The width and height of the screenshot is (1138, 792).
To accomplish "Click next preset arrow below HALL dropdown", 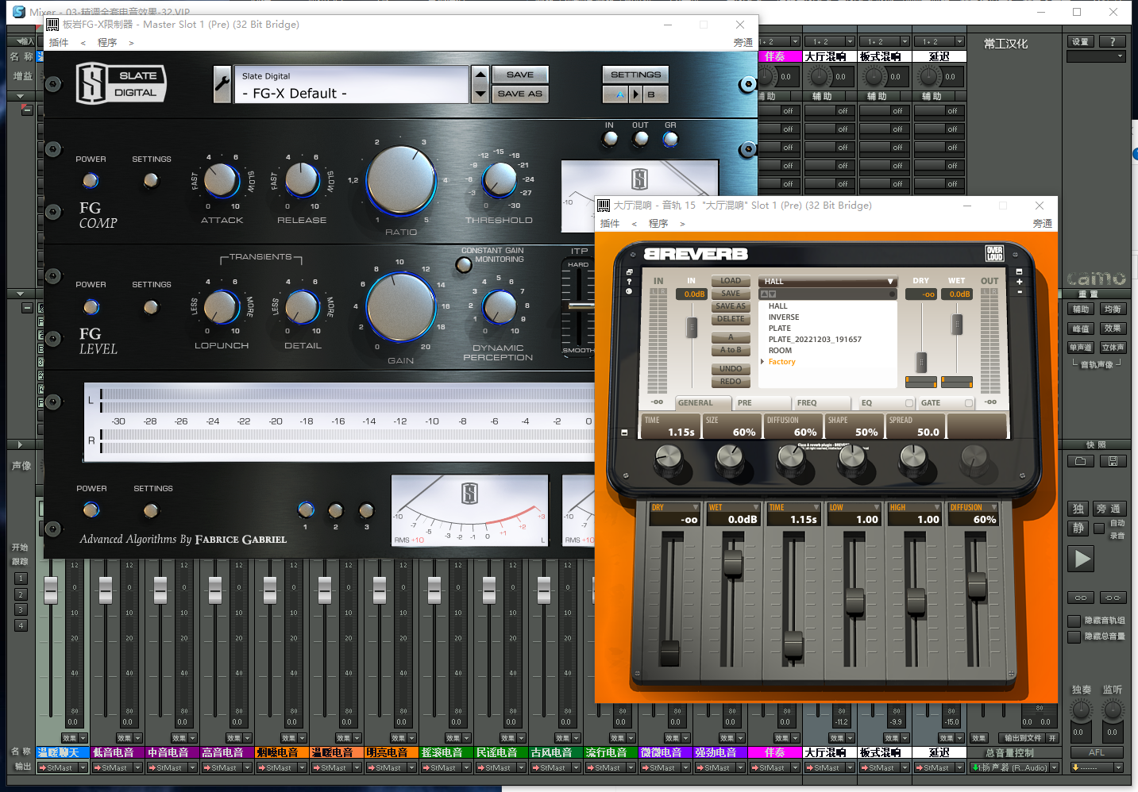I will (x=772, y=294).
